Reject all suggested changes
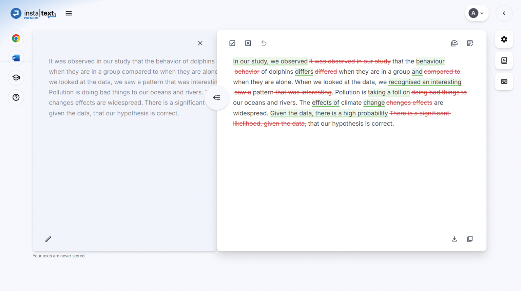This screenshot has height=291, width=521. [x=248, y=43]
